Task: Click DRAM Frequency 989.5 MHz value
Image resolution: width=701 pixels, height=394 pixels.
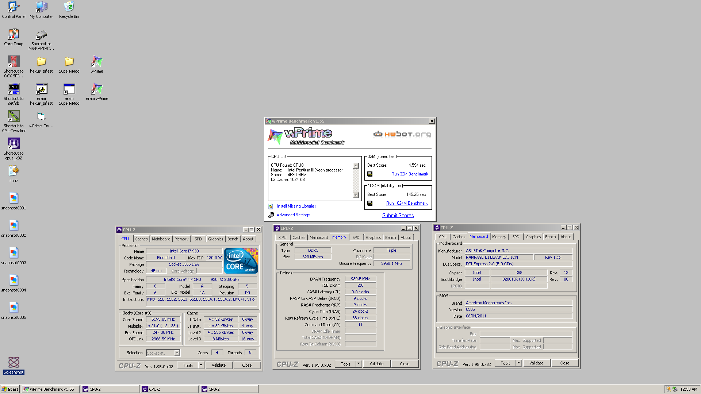Action: point(360,279)
